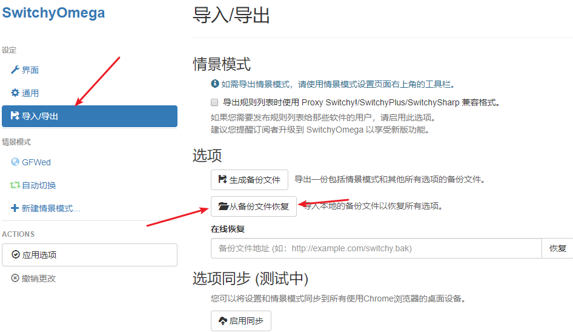Generate a backup with 生成备份文件
Screen dimensions: 573x333
point(249,180)
